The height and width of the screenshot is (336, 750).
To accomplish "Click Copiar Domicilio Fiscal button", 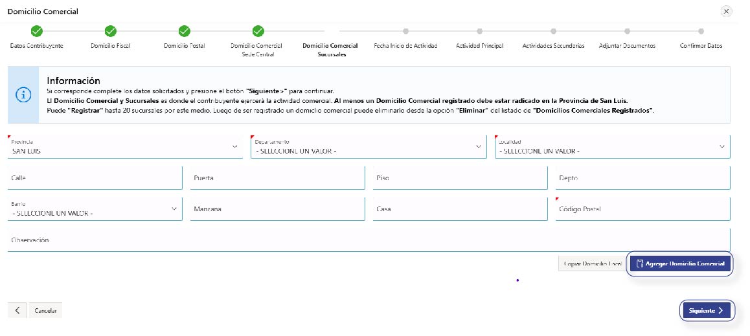I will (x=592, y=264).
